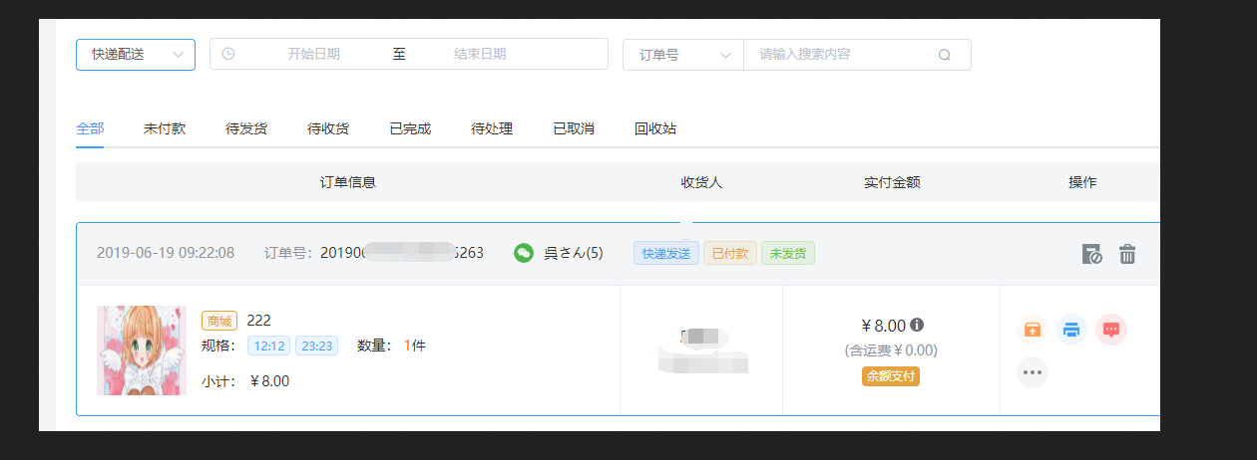Click the magnifier search icon
The image size is (1257, 460).
click(x=945, y=55)
